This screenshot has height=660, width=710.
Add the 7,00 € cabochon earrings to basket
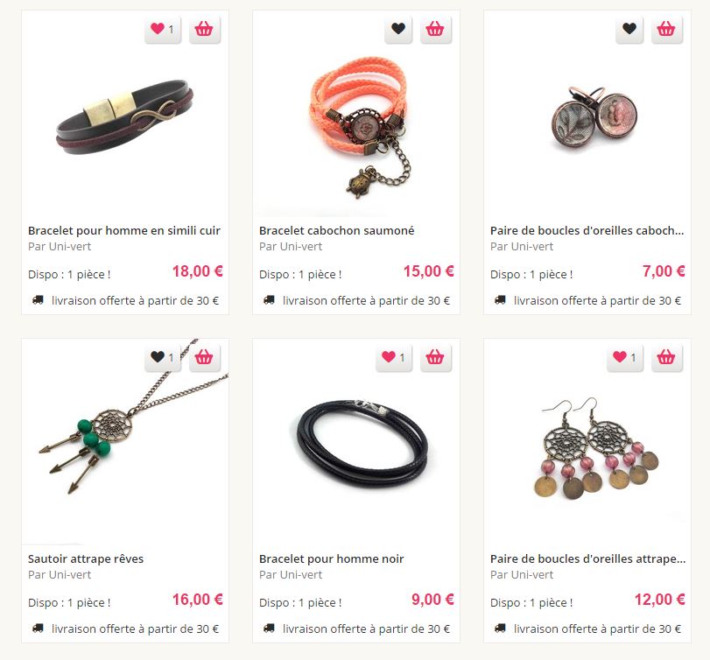[x=666, y=30]
